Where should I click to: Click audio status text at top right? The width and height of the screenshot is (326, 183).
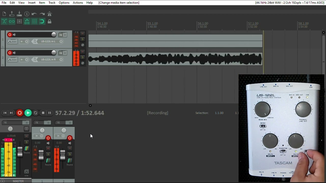[x=290, y=3]
